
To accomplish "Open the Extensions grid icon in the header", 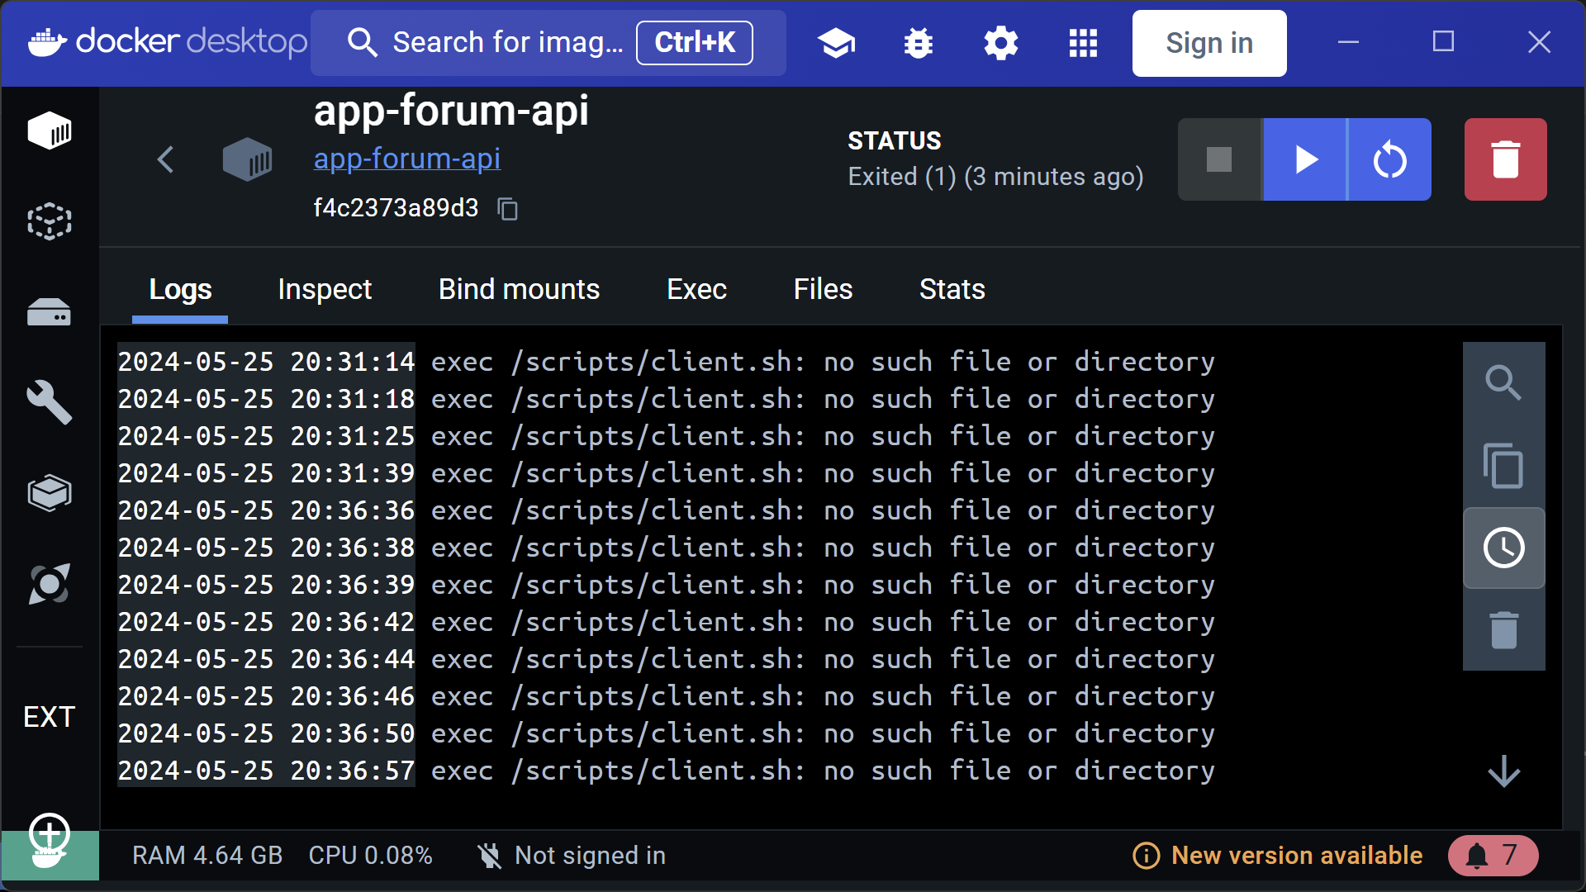I will point(1083,43).
